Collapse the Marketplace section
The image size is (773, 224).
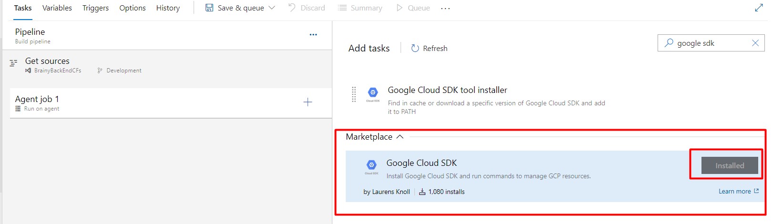tap(400, 137)
